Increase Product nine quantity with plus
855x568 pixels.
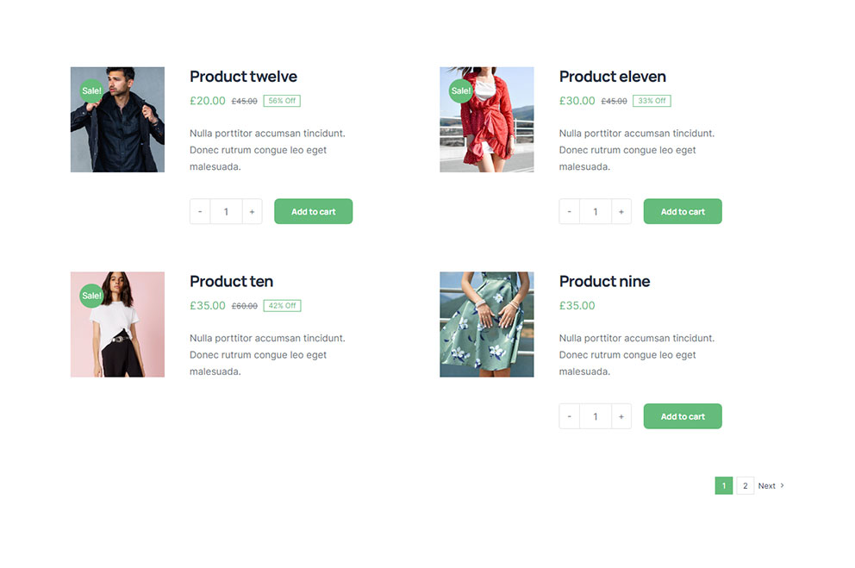(x=621, y=417)
